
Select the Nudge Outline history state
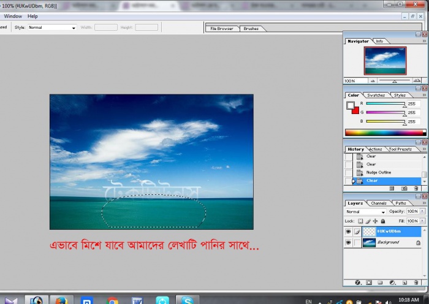tap(379, 172)
